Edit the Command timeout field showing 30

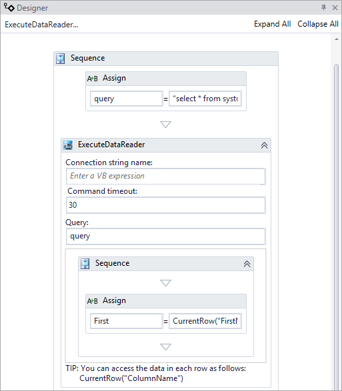click(166, 205)
